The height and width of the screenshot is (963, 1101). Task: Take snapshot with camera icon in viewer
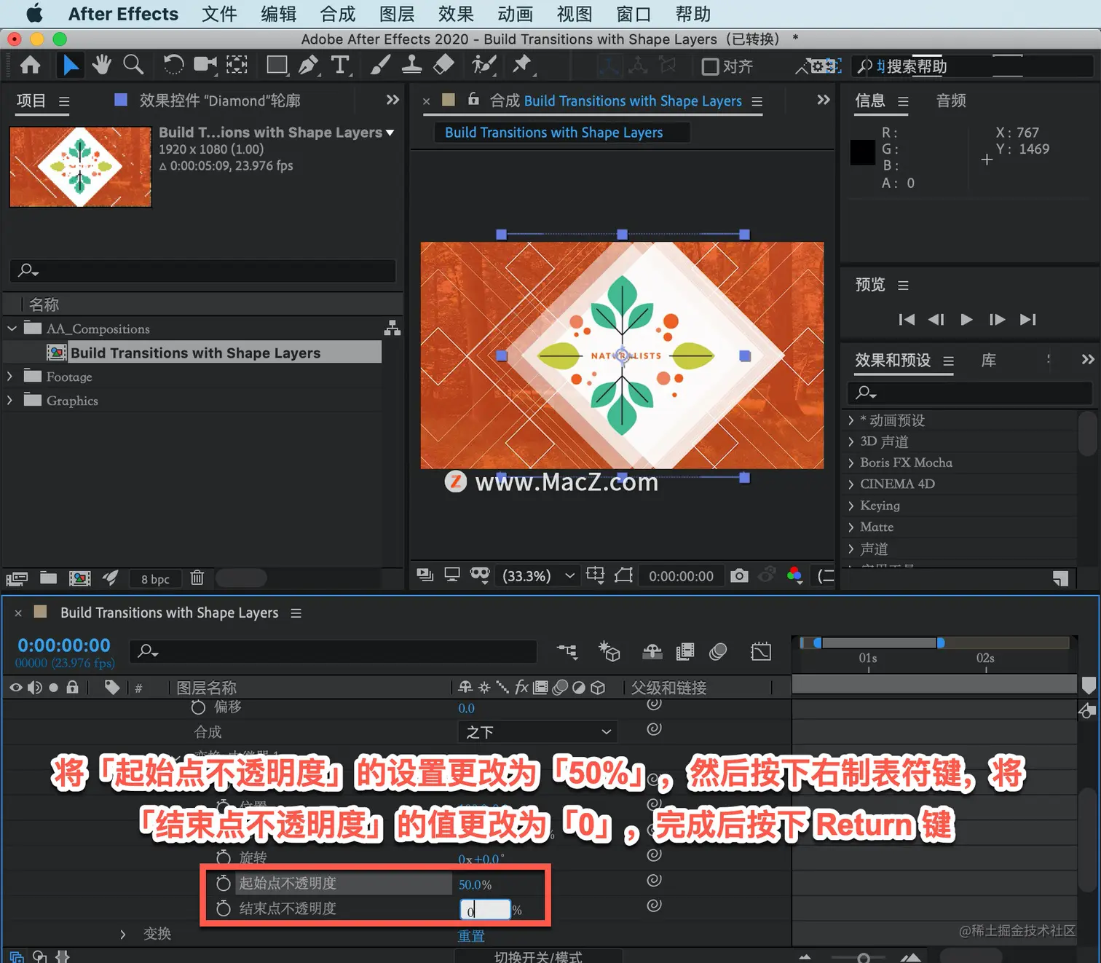click(739, 575)
